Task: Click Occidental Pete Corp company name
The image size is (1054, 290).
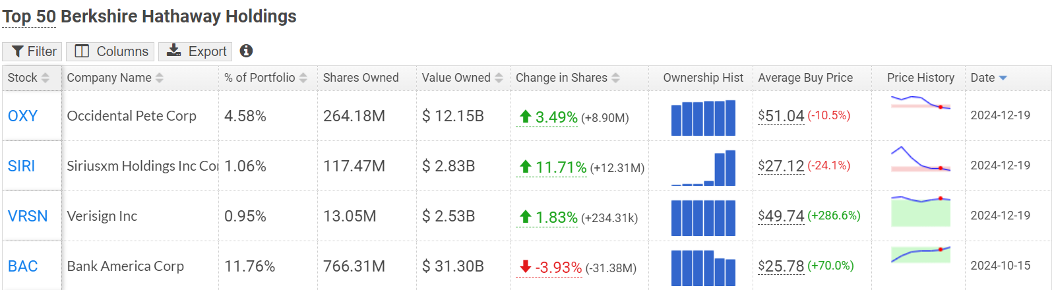Action: pos(132,116)
